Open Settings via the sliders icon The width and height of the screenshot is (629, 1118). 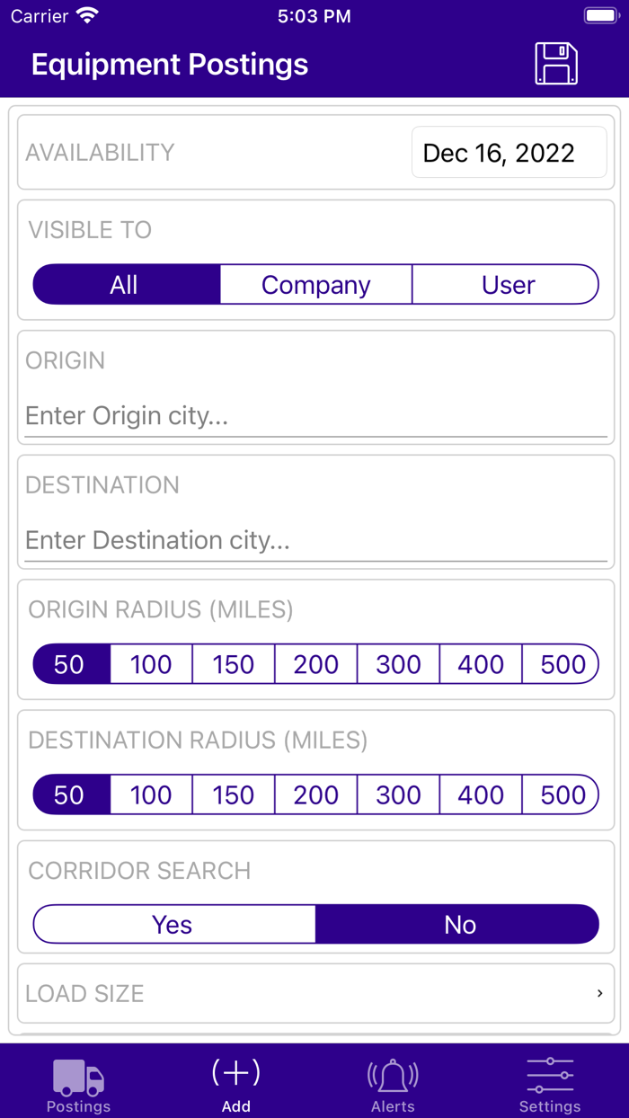(550, 1072)
